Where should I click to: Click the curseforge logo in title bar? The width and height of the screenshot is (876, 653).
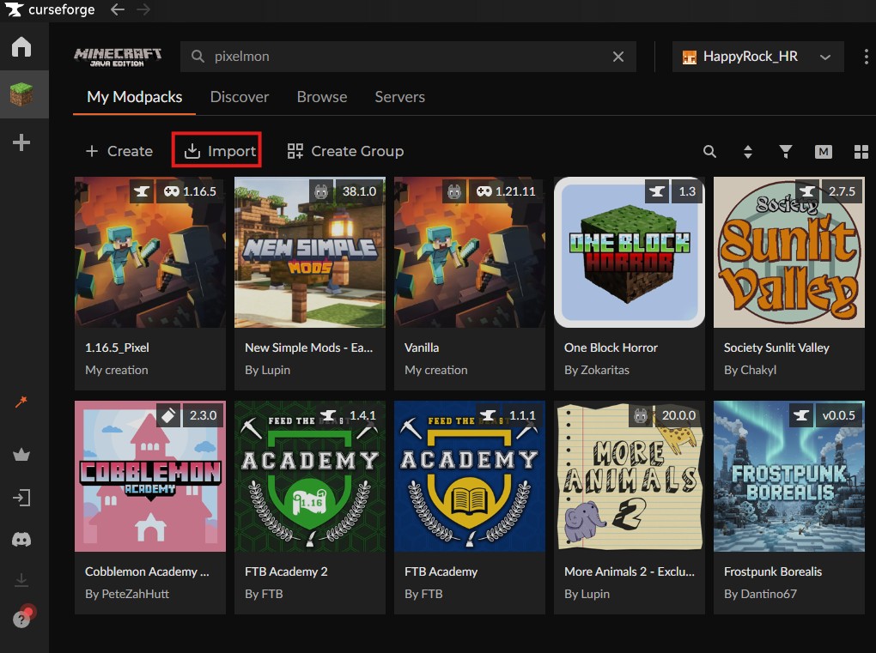49,9
